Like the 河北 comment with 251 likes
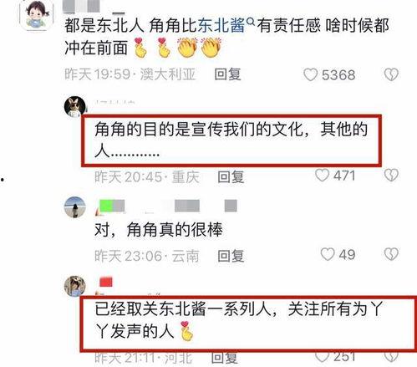The image size is (417, 367). click(x=322, y=357)
